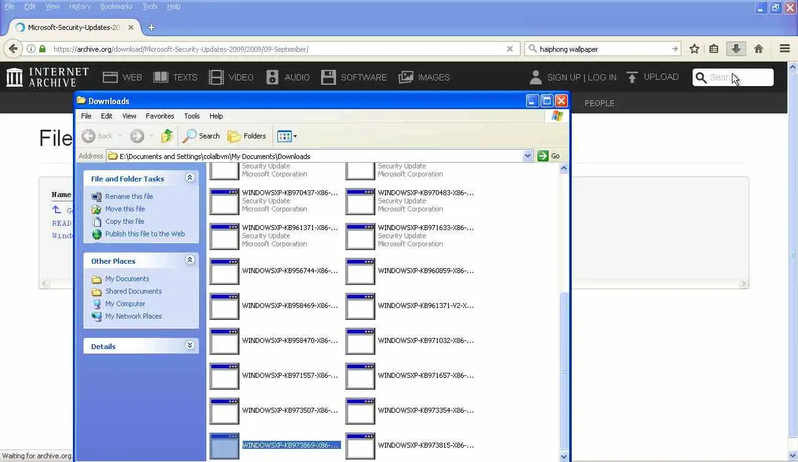Stop loading with the address bar X
The image size is (798, 462).
coord(510,49)
